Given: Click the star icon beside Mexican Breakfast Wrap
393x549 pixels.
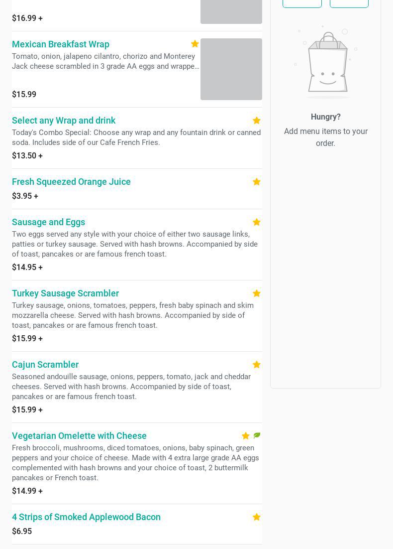Looking at the screenshot, I should [195, 44].
